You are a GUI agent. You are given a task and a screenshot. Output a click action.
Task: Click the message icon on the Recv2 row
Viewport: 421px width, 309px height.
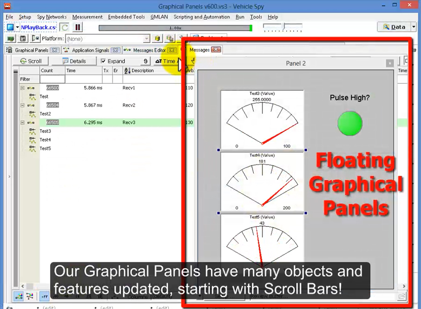[x=30, y=105]
